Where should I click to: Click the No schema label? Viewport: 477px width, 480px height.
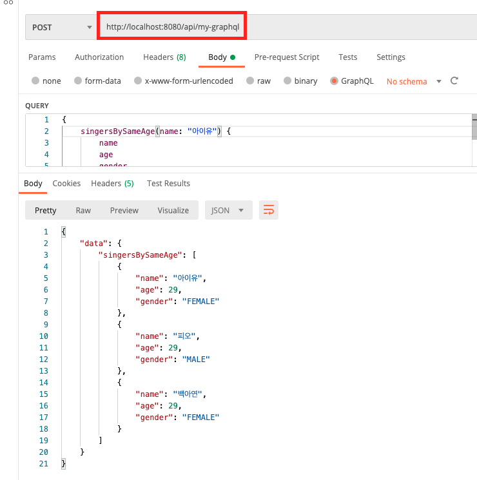[407, 81]
